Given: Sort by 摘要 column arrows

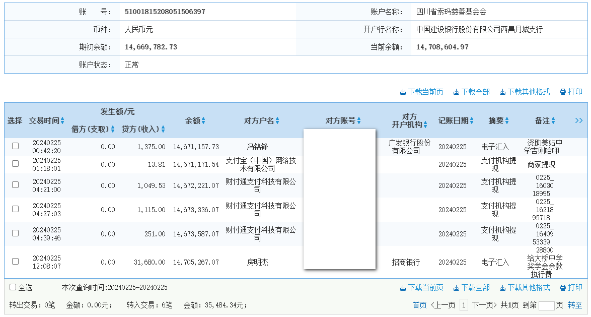Looking at the screenshot, I should [x=507, y=121].
